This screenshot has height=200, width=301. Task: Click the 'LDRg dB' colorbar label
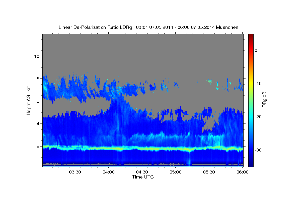pyautogui.click(x=264, y=100)
